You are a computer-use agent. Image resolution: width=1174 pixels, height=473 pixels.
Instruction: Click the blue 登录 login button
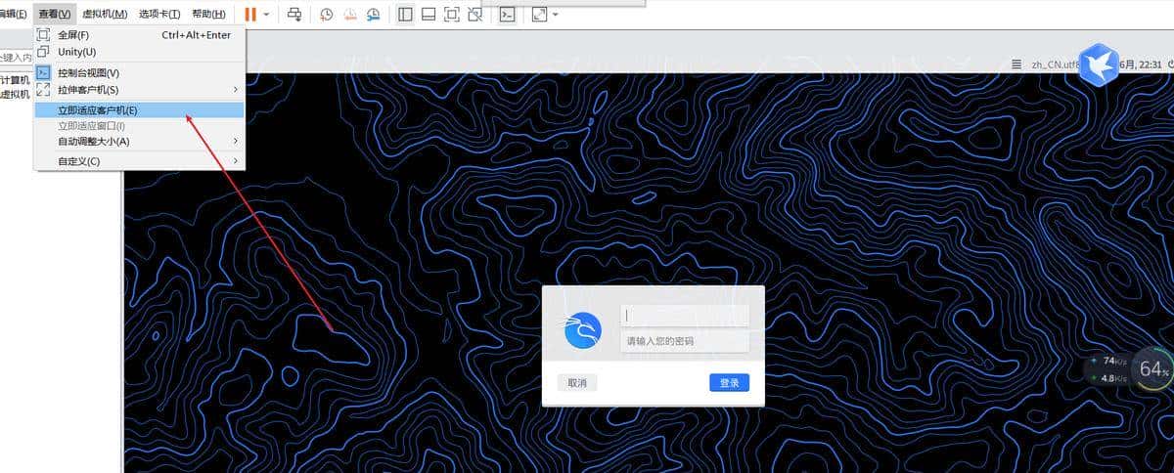click(x=730, y=383)
